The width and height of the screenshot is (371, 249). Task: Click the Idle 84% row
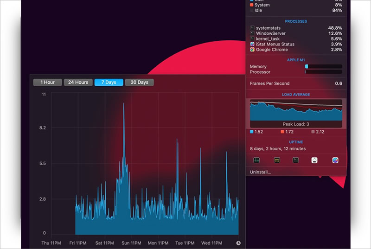[296, 10]
